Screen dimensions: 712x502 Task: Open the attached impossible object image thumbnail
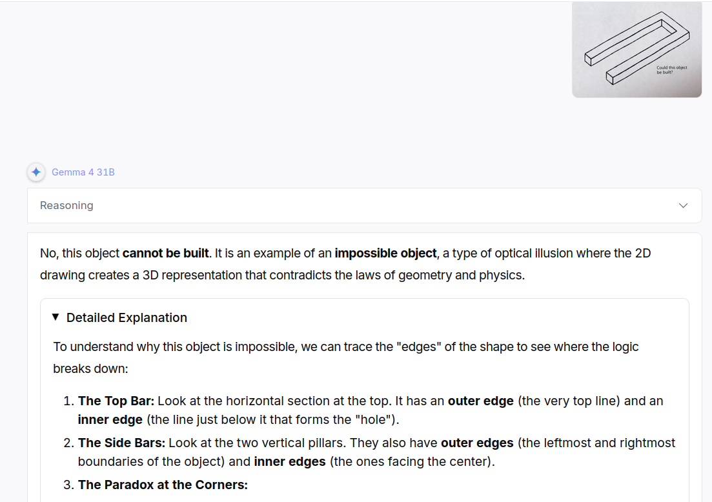(636, 50)
